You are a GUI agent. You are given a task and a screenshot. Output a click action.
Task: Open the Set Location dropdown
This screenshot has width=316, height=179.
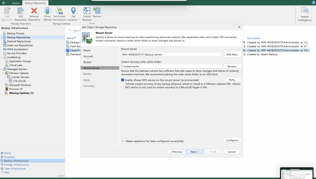pyautogui.click(x=73, y=14)
